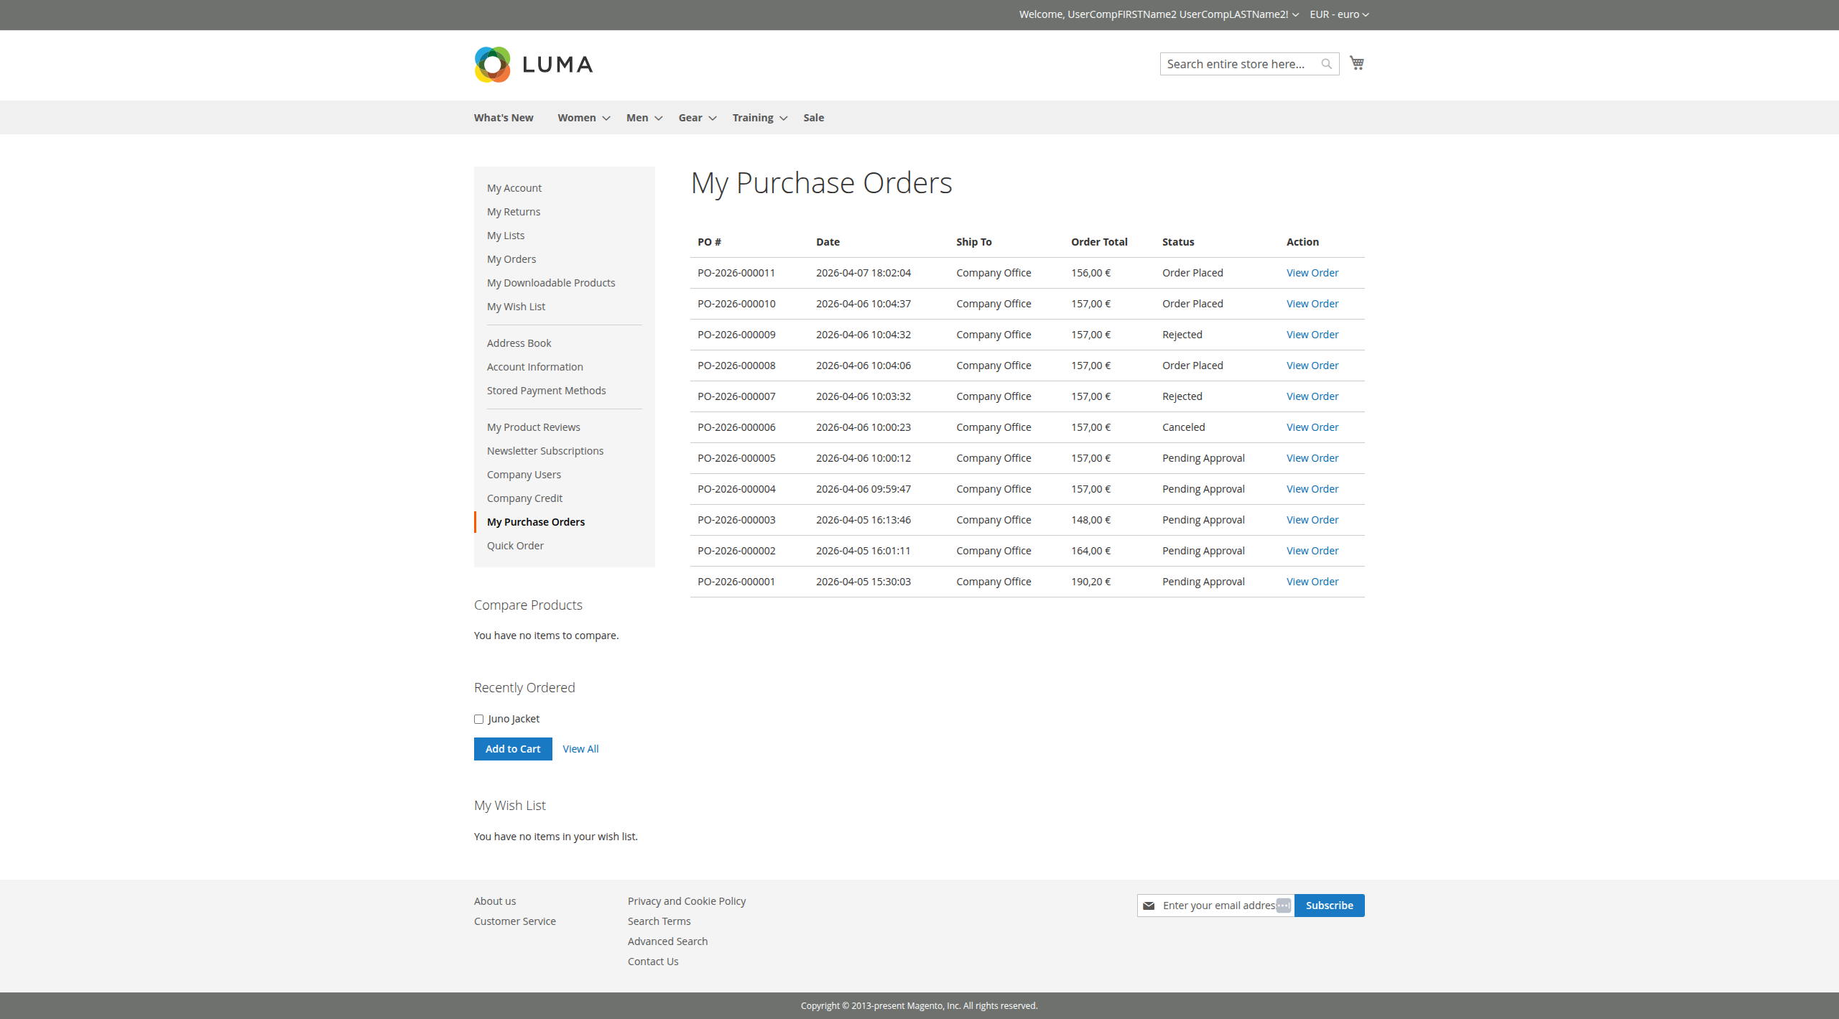Viewport: 1839px width, 1019px height.
Task: Open the EUR currency switcher
Action: [1338, 14]
